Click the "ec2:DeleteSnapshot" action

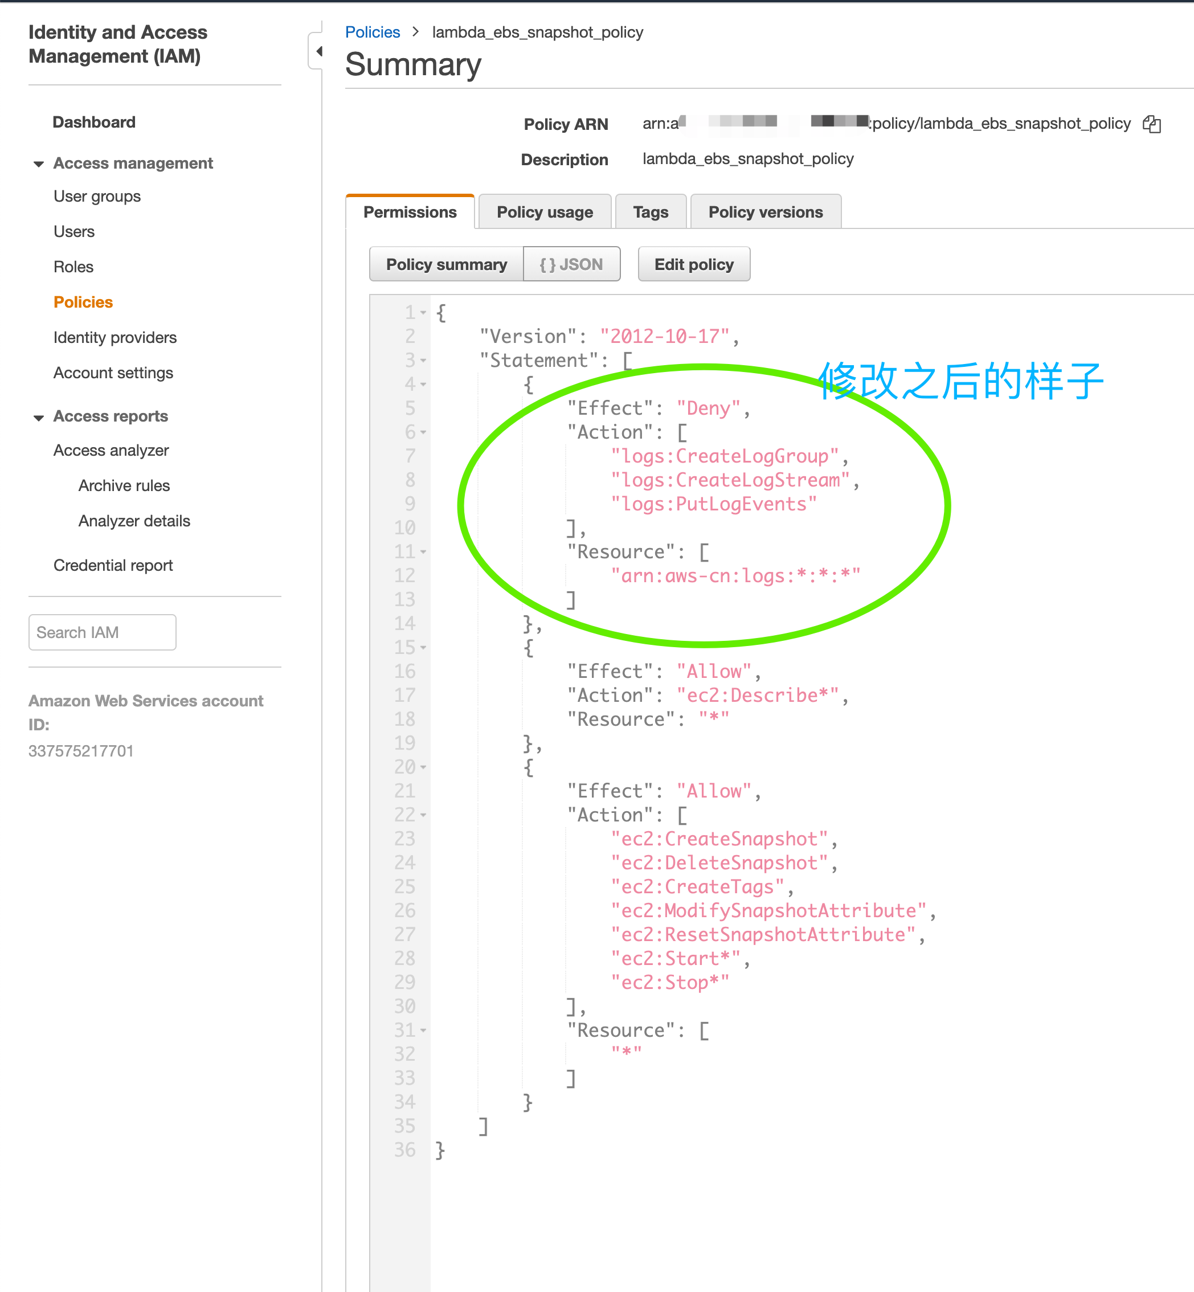pos(719,862)
